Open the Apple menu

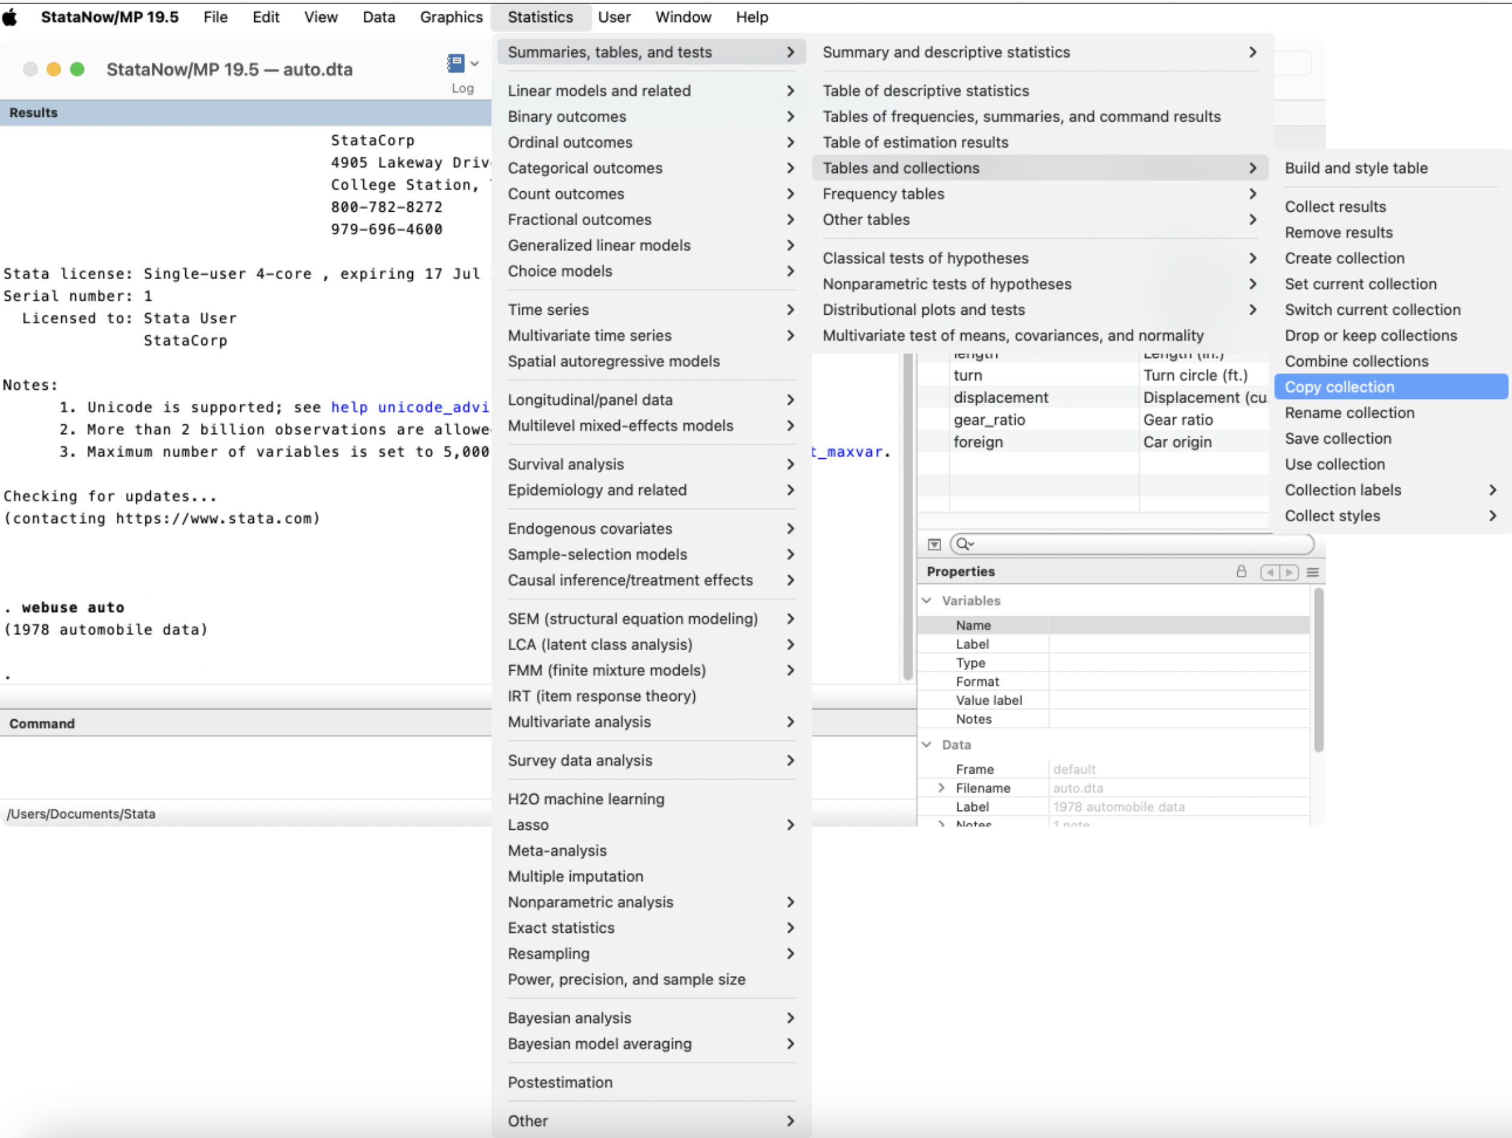[10, 17]
